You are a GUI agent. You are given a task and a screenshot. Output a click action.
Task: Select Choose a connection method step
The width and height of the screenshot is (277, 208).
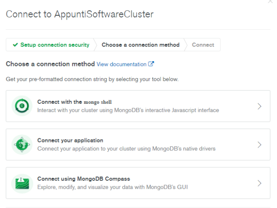click(141, 45)
